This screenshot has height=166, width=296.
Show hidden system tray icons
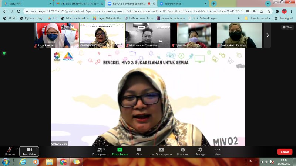click(256, 162)
